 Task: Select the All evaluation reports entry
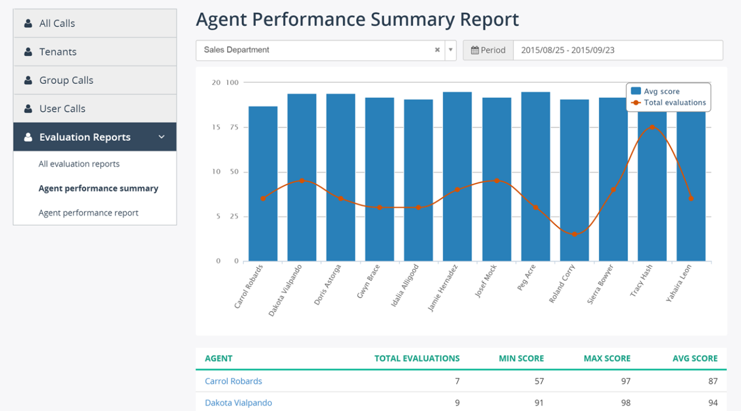pyautogui.click(x=78, y=164)
